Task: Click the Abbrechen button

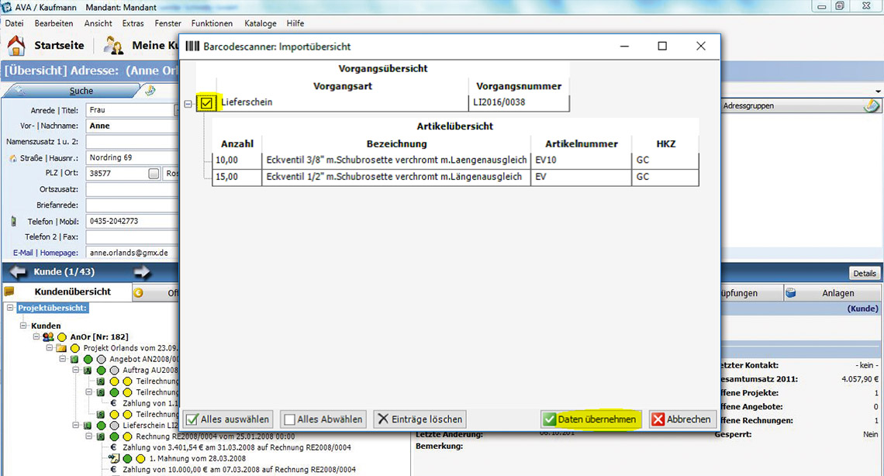Action: 682,419
